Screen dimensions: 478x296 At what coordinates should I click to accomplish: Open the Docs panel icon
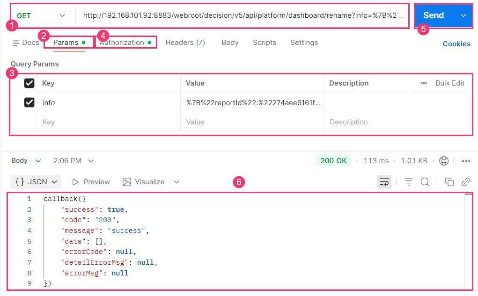16,43
